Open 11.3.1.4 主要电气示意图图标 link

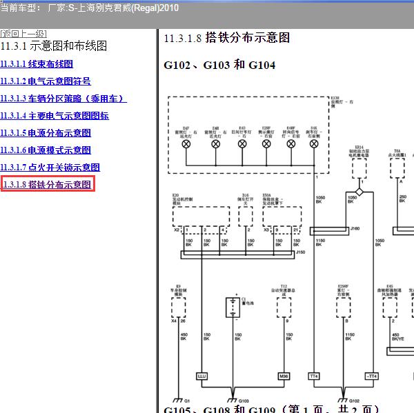tap(55, 116)
